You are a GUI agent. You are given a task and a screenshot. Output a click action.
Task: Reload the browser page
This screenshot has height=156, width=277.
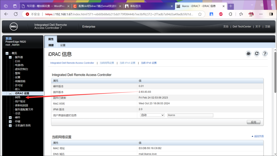point(16,14)
